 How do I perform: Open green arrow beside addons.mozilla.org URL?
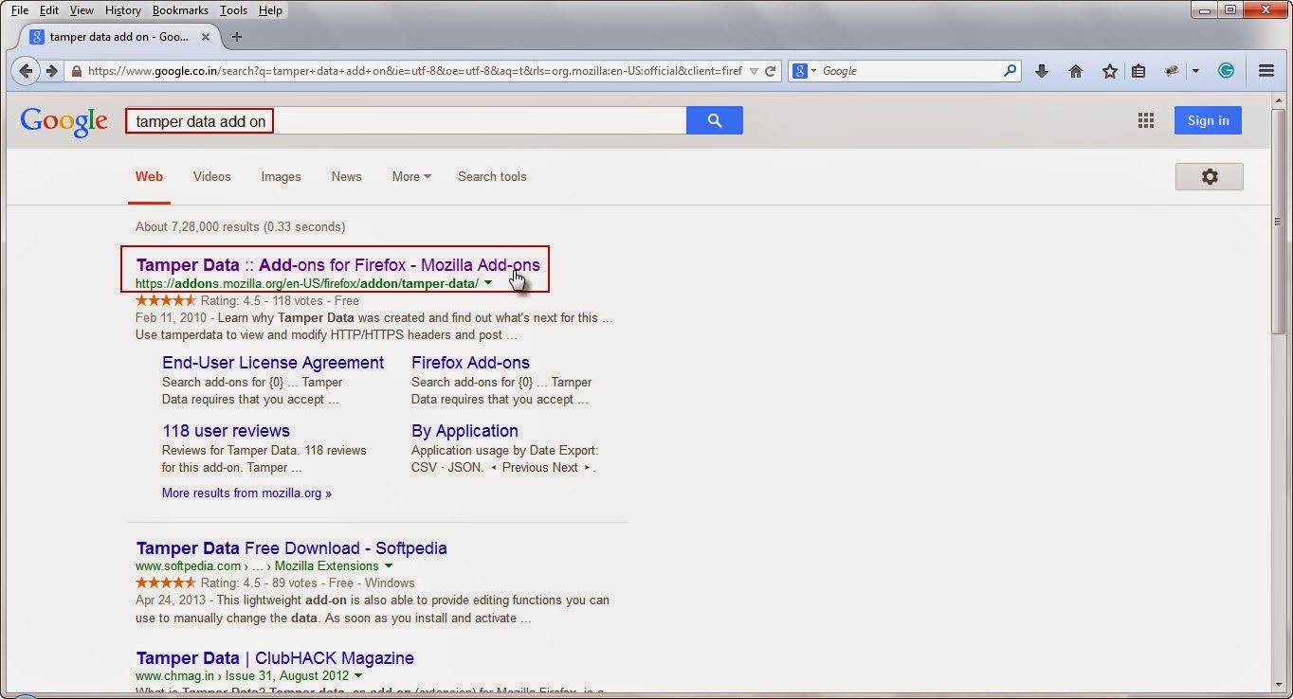[488, 283]
